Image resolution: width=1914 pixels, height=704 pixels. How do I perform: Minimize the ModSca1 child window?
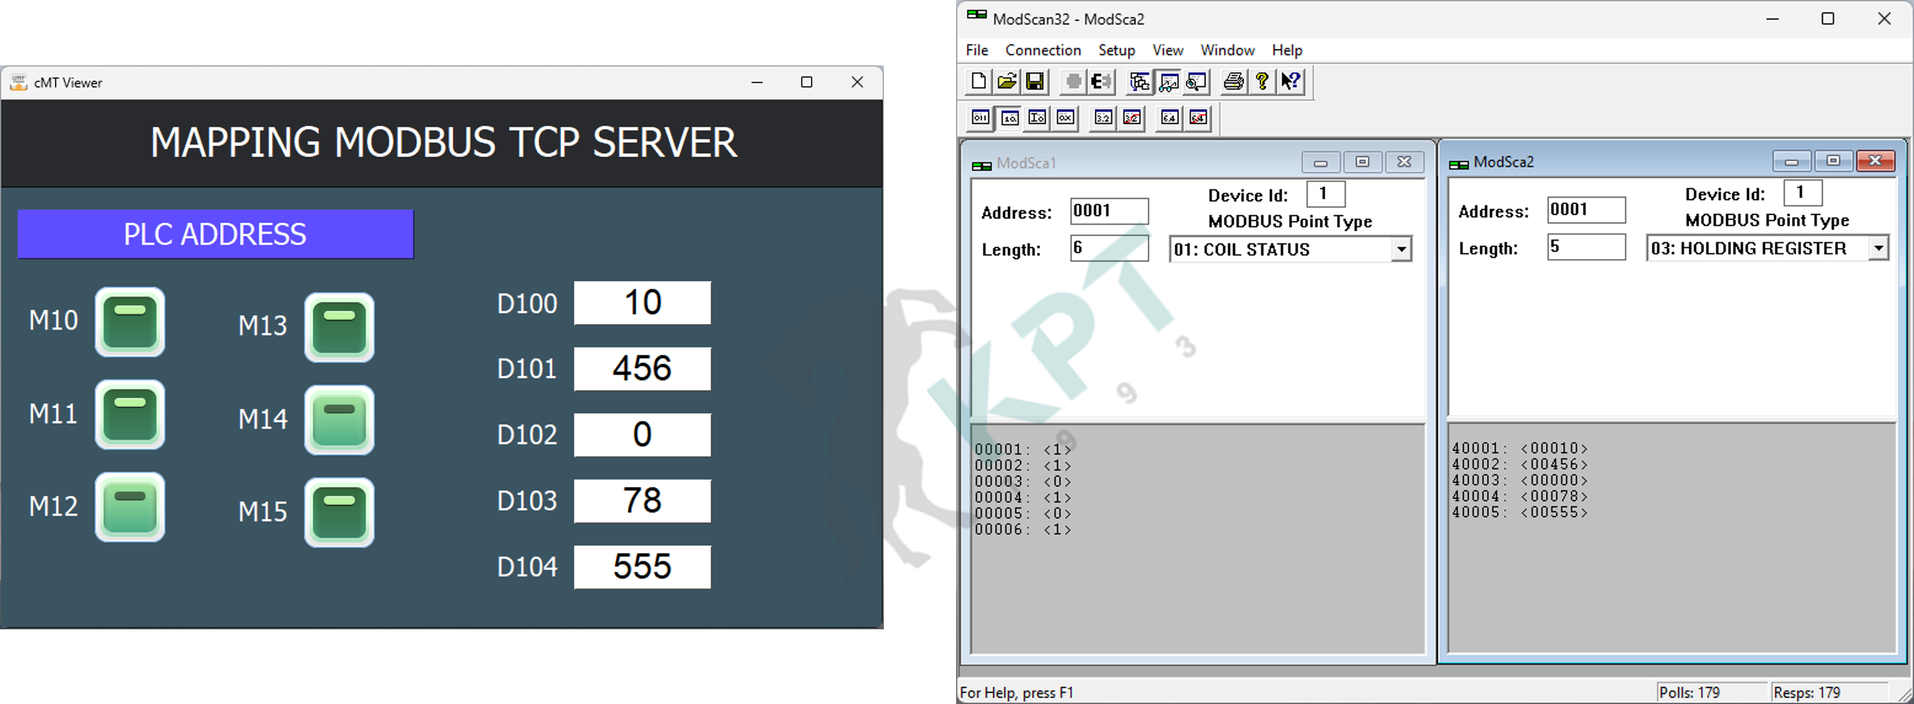(x=1320, y=162)
